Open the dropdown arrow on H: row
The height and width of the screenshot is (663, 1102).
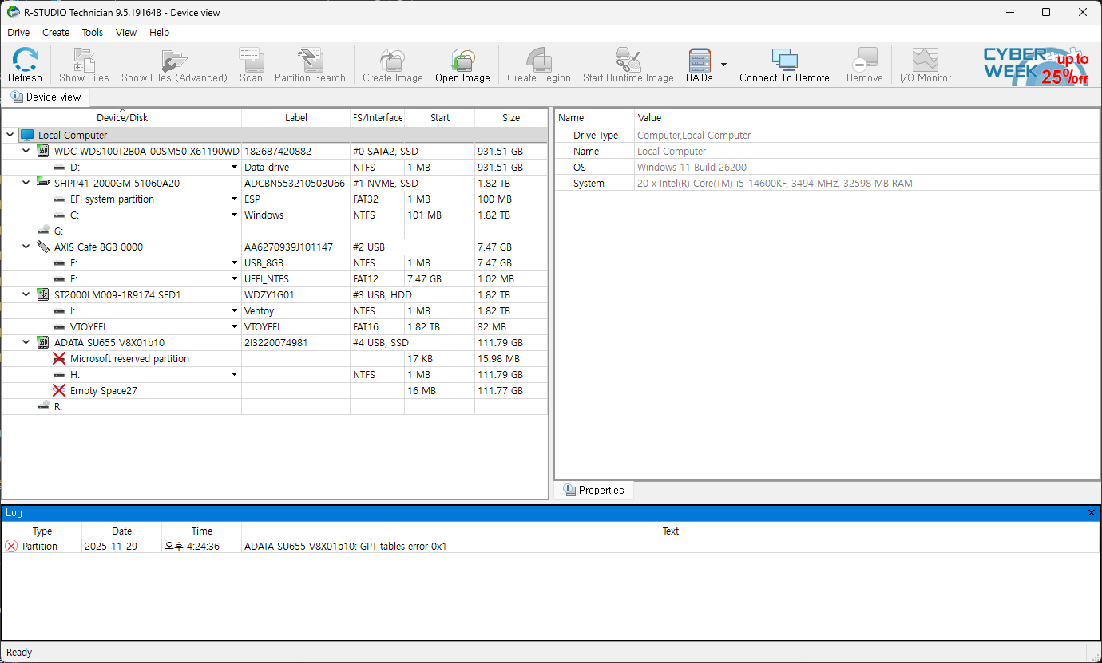235,375
